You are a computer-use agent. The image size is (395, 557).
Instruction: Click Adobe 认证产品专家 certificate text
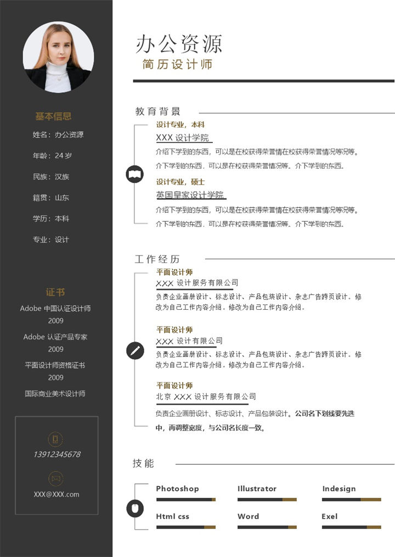coord(55,337)
